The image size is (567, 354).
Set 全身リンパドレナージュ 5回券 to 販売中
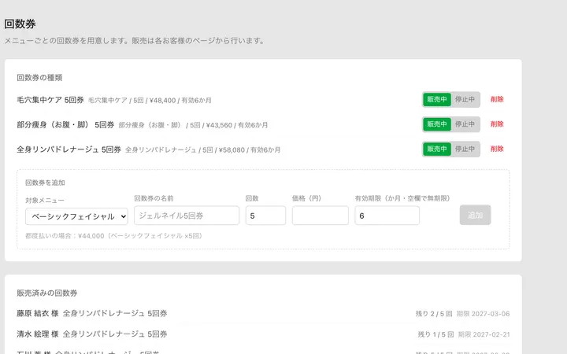tap(437, 149)
